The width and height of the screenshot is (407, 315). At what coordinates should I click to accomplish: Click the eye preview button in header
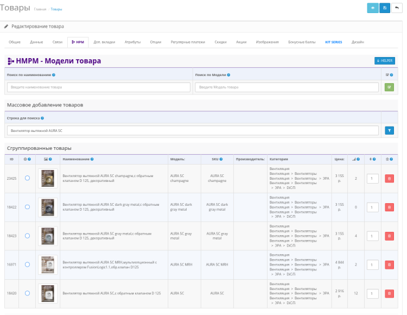point(372,8)
